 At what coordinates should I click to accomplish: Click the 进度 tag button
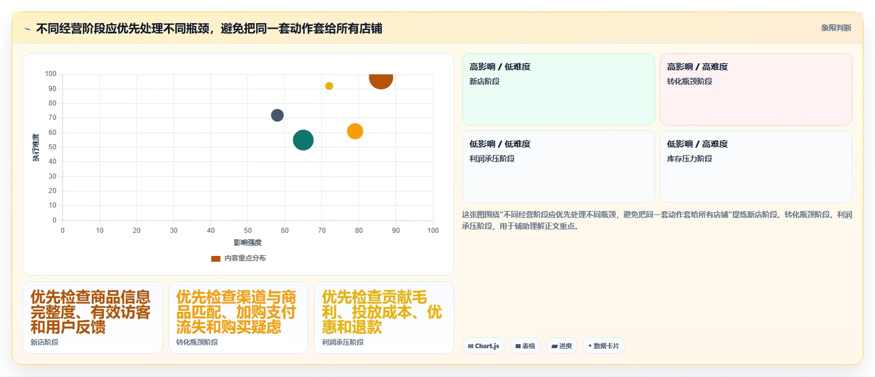pyautogui.click(x=562, y=346)
